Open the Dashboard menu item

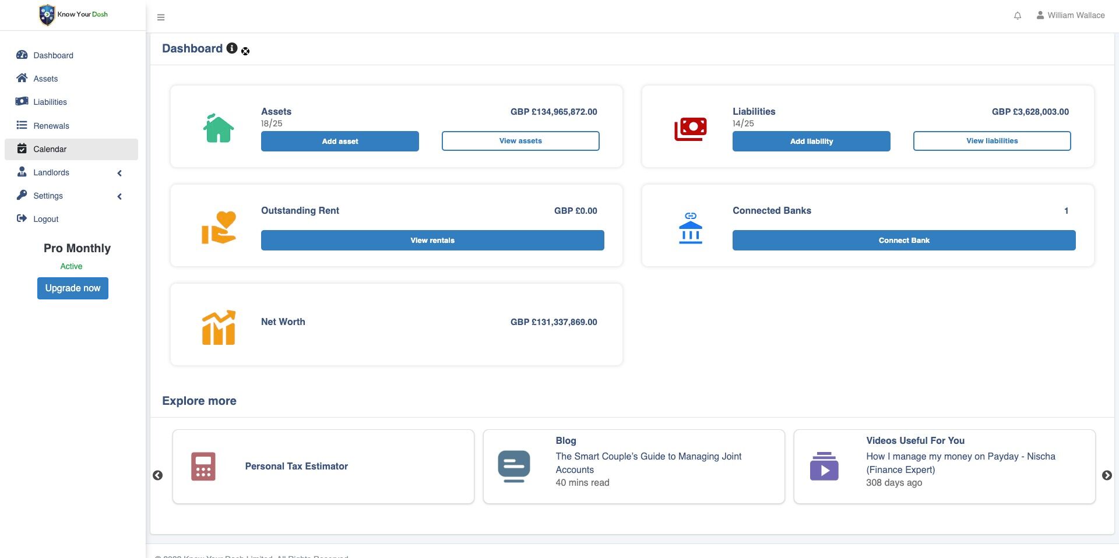click(x=71, y=55)
